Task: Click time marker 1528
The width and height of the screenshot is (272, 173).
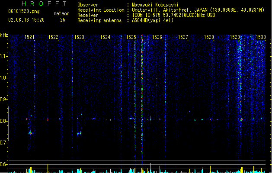Action: click(x=209, y=37)
